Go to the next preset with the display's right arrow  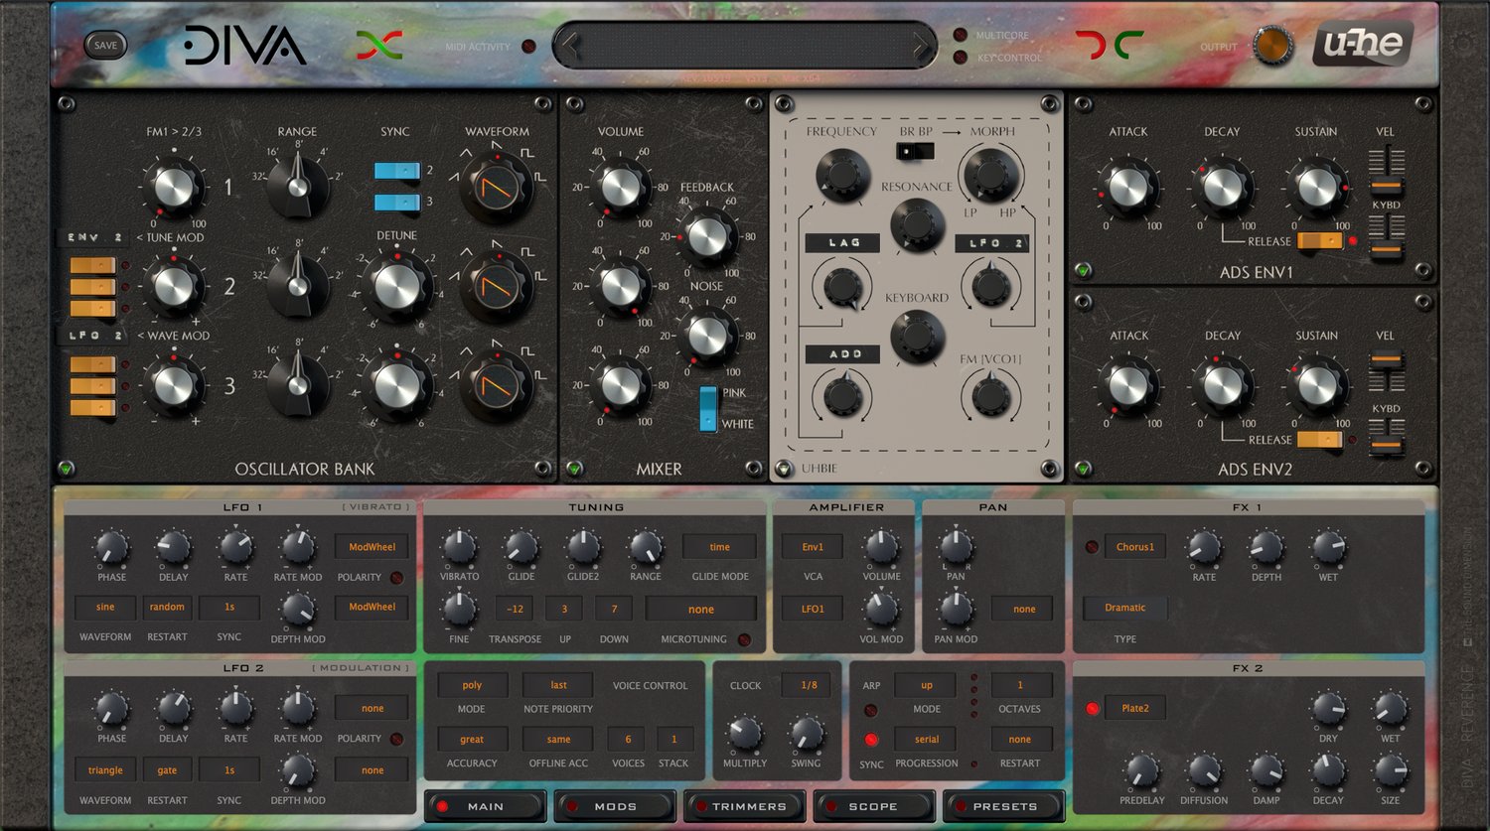(920, 46)
